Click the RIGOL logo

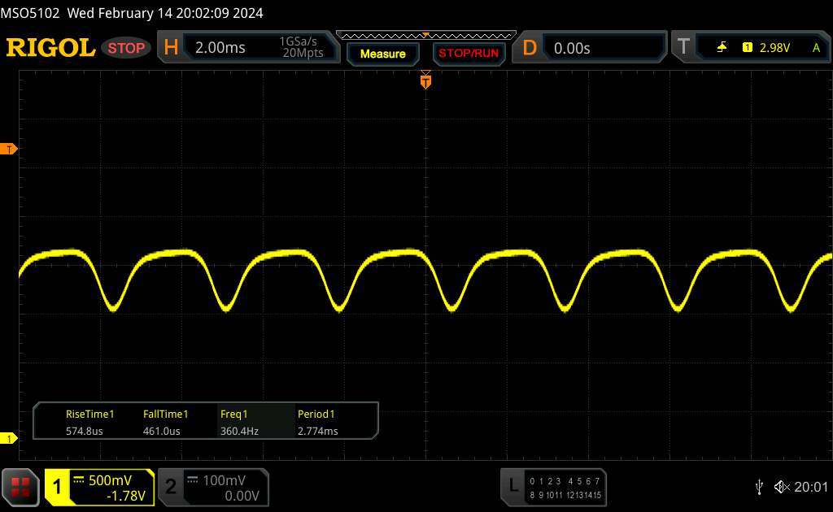pyautogui.click(x=50, y=48)
